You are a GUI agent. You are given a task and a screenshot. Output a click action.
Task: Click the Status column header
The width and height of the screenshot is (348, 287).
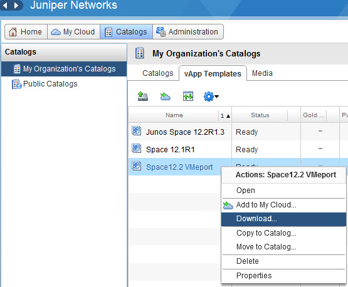tap(260, 115)
